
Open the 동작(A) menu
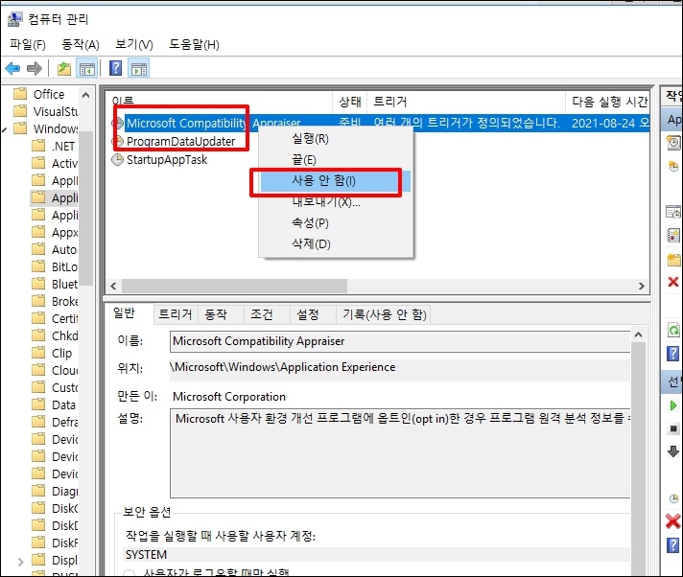click(x=81, y=44)
